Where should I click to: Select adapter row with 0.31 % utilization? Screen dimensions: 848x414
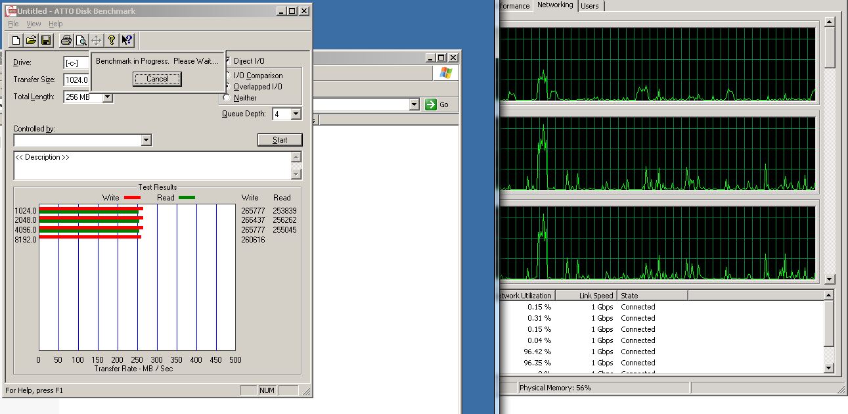coord(661,318)
